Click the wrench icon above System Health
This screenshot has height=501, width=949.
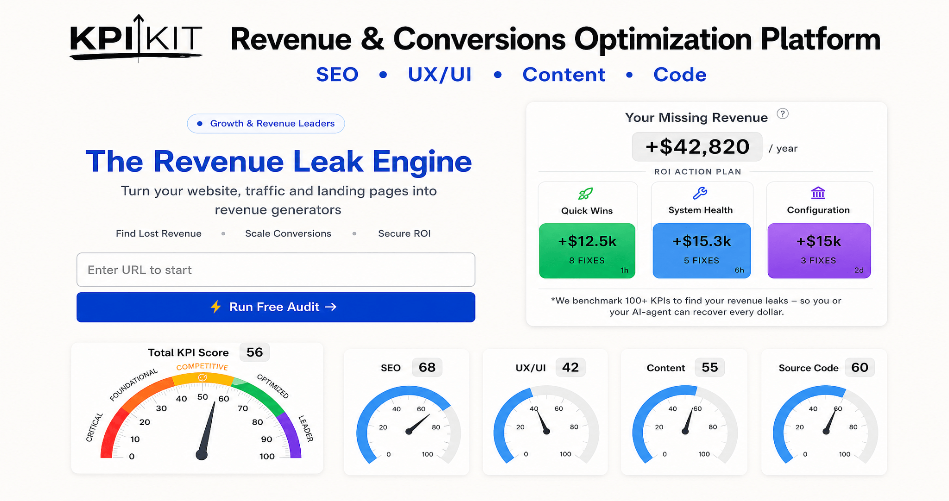pos(700,193)
